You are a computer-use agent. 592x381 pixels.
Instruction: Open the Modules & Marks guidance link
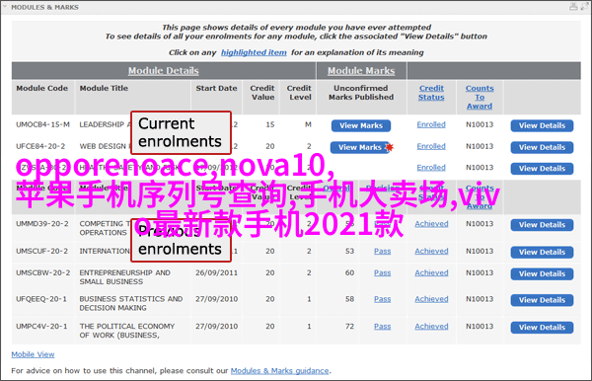(280, 371)
